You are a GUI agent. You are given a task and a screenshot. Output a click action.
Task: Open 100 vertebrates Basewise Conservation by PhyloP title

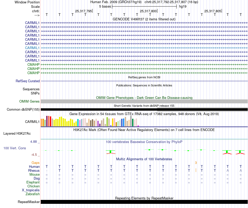(144, 142)
